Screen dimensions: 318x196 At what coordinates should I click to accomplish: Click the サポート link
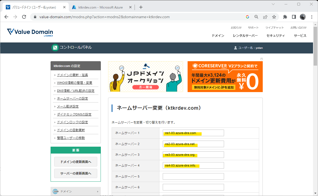[x=253, y=28]
